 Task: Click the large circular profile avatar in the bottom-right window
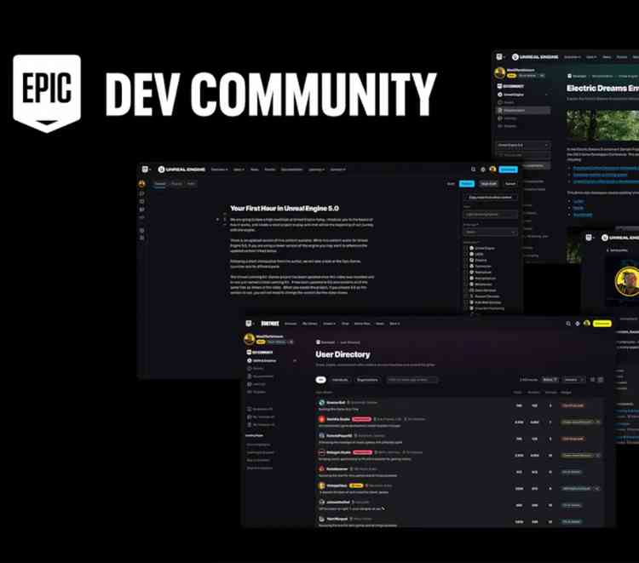coord(628,281)
